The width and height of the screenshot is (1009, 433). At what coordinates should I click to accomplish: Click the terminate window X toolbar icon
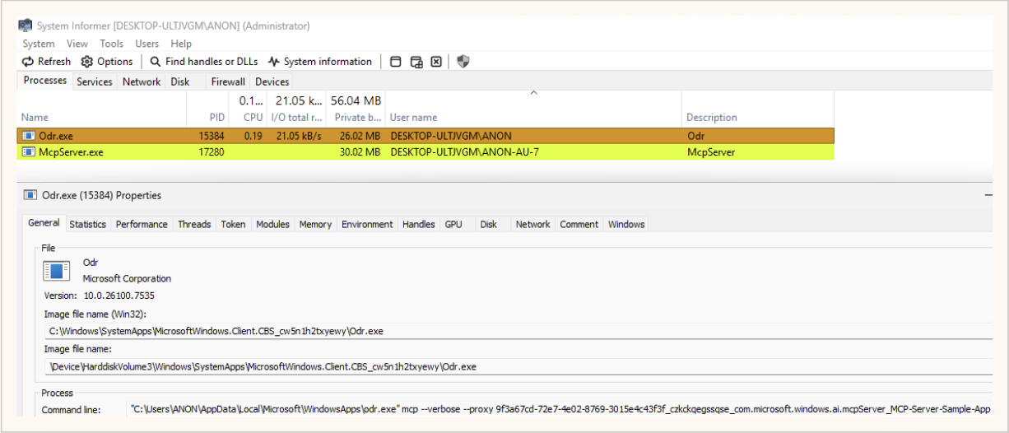point(436,62)
